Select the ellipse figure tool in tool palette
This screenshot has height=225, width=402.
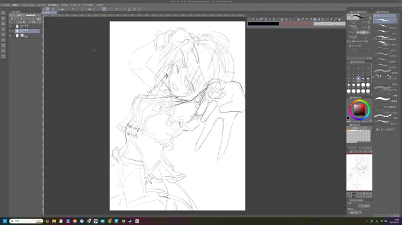(278, 19)
